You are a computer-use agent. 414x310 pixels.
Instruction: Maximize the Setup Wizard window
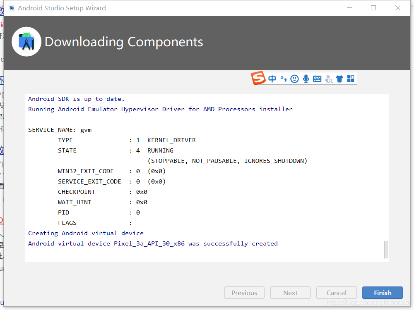pyautogui.click(x=373, y=8)
